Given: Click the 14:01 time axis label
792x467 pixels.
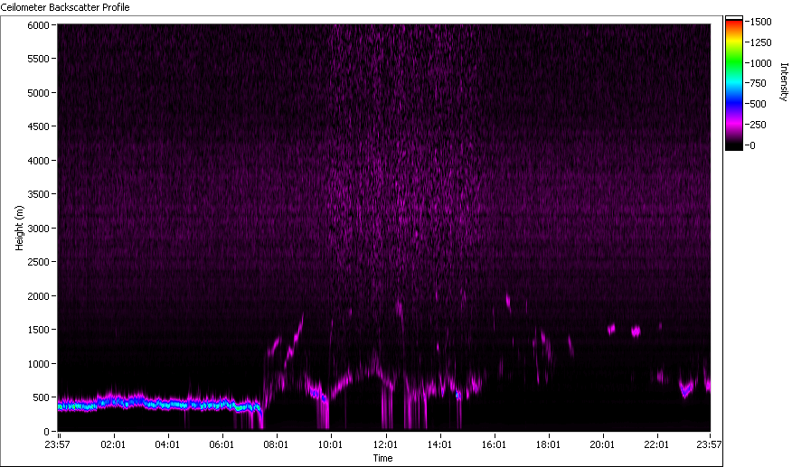Looking at the screenshot, I should pyautogui.click(x=439, y=444).
